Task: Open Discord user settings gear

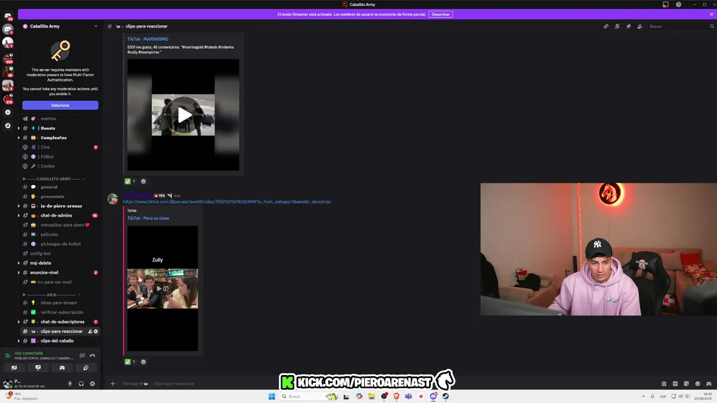Action: pyautogui.click(x=92, y=383)
